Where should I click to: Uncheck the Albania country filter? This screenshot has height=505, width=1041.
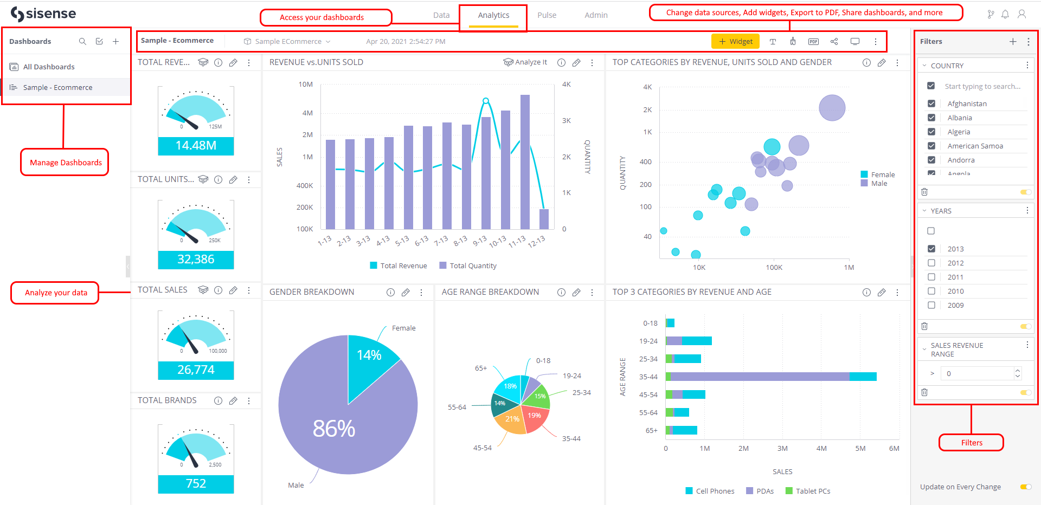pyautogui.click(x=931, y=118)
